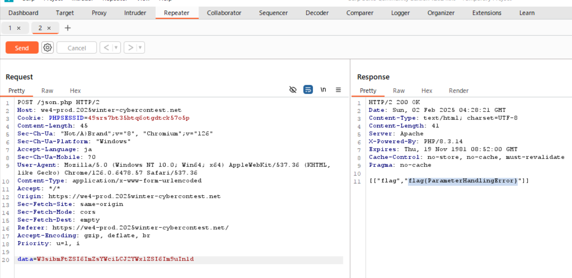This screenshot has width=572, height=278.
Task: Go forward to next request arrow
Action: tap(130, 47)
